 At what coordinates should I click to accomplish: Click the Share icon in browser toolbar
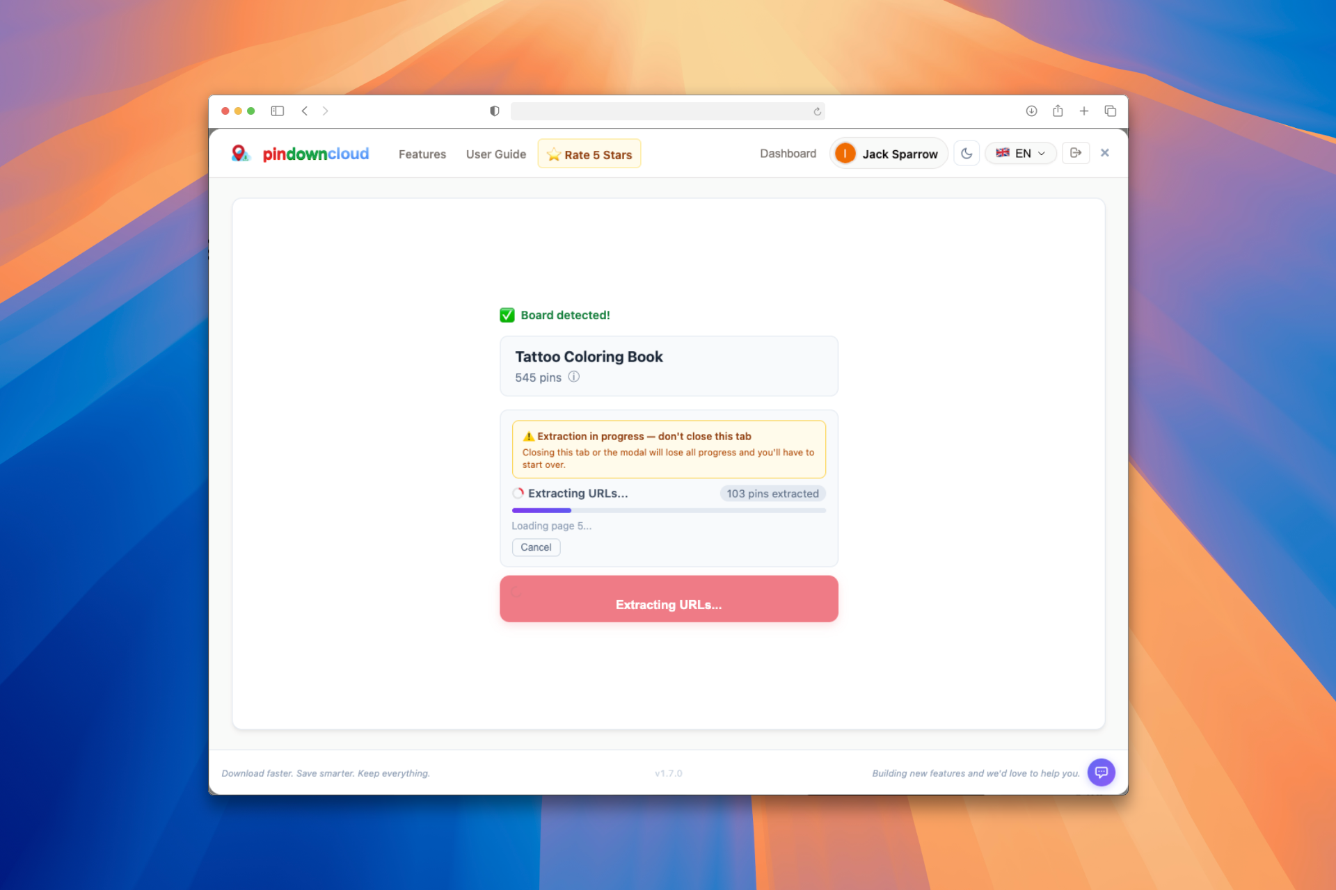tap(1058, 111)
